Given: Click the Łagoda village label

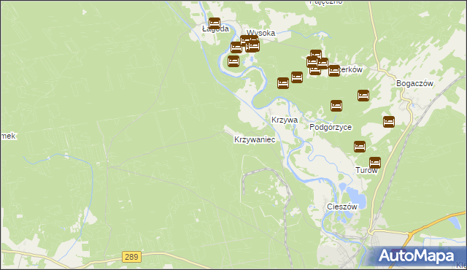Looking at the screenshot, I should 215,29.
